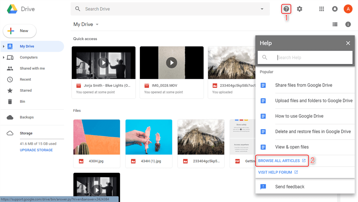Expand the Computers tree arrow
The height and width of the screenshot is (202, 358).
[x=4, y=57]
